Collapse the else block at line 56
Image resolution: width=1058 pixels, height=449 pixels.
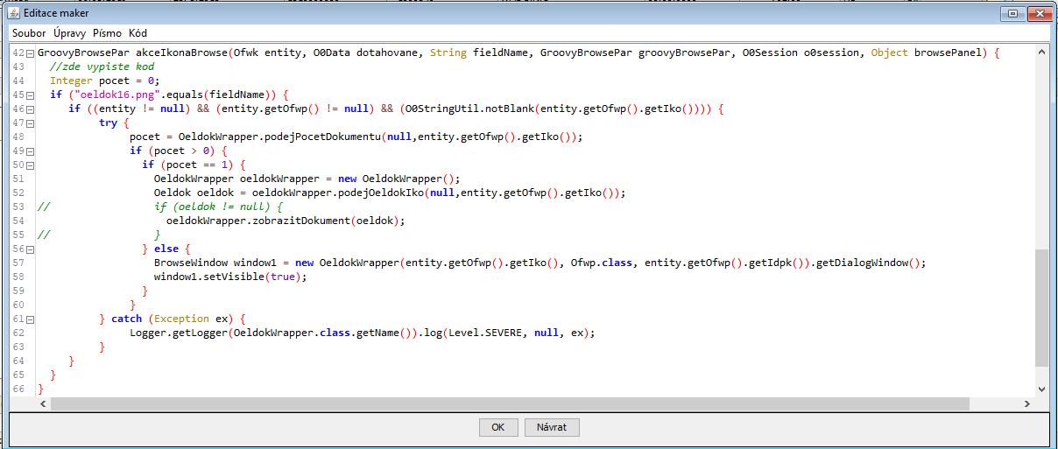(30, 249)
